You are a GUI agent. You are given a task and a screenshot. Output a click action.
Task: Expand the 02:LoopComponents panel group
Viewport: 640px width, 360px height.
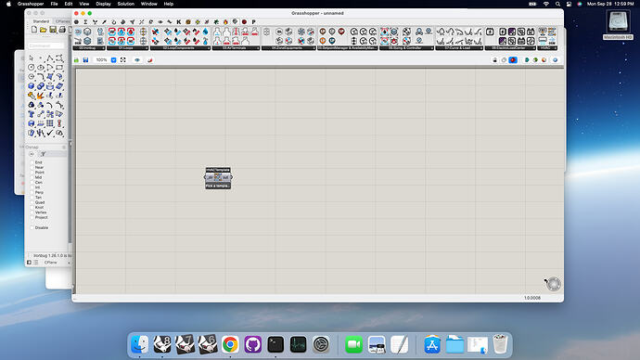tap(181, 48)
